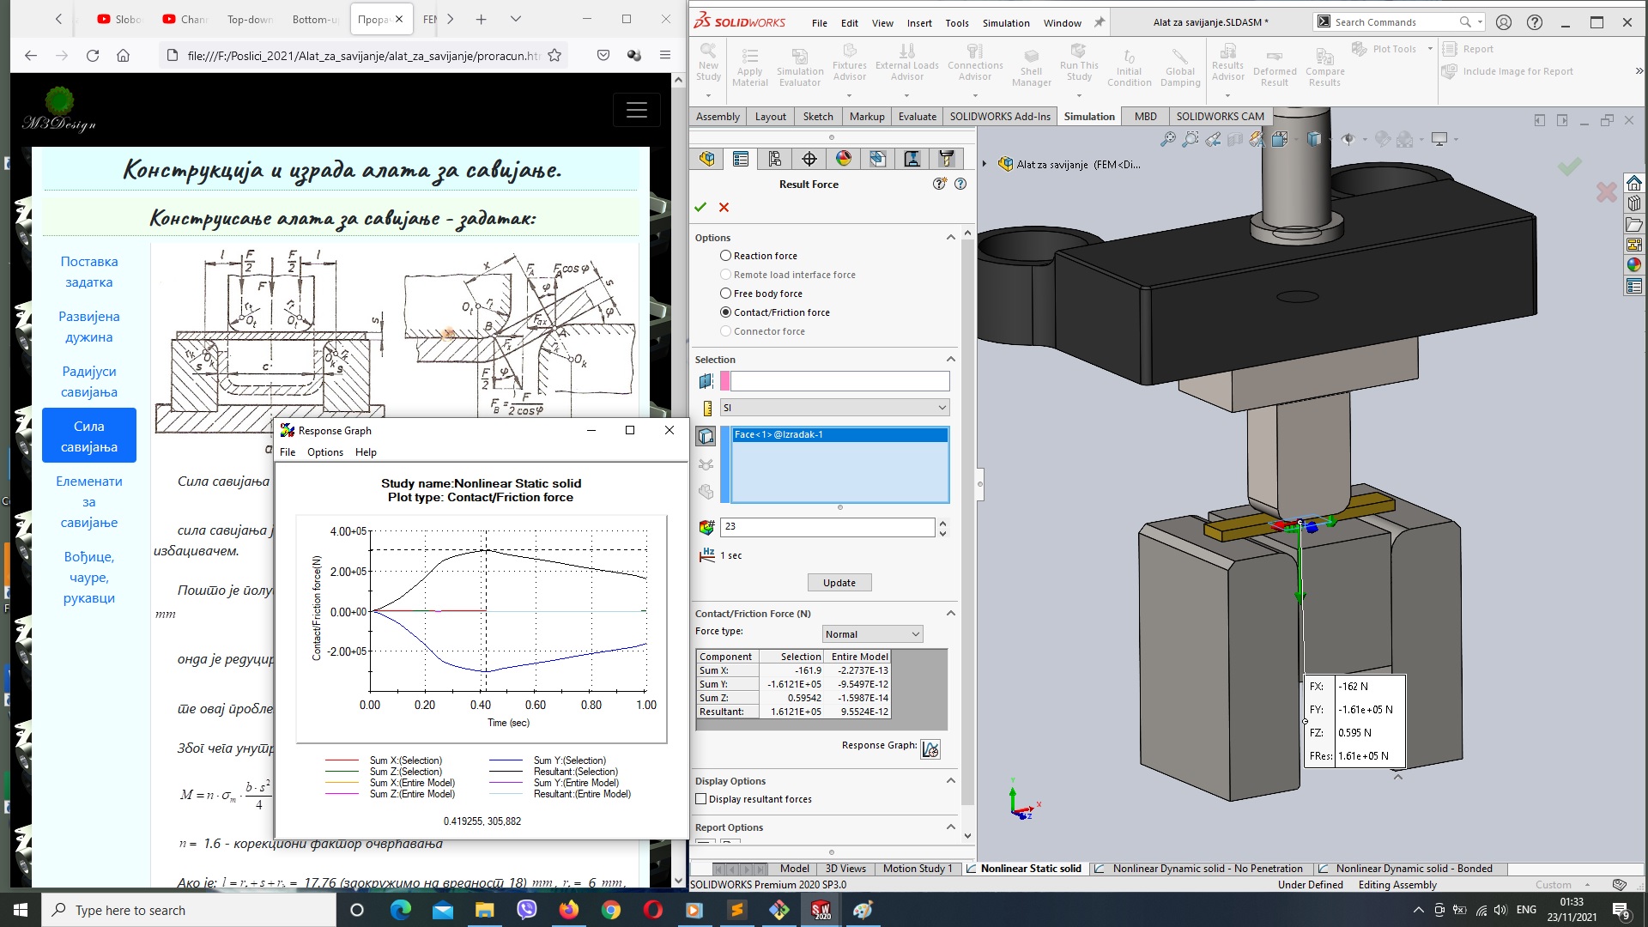The height and width of the screenshot is (927, 1648).
Task: Open File menu in Response Graph window
Action: pos(288,452)
